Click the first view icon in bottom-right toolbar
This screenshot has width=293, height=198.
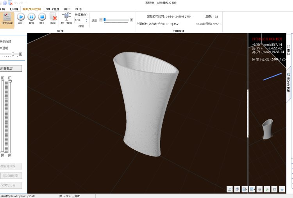click(x=230, y=189)
